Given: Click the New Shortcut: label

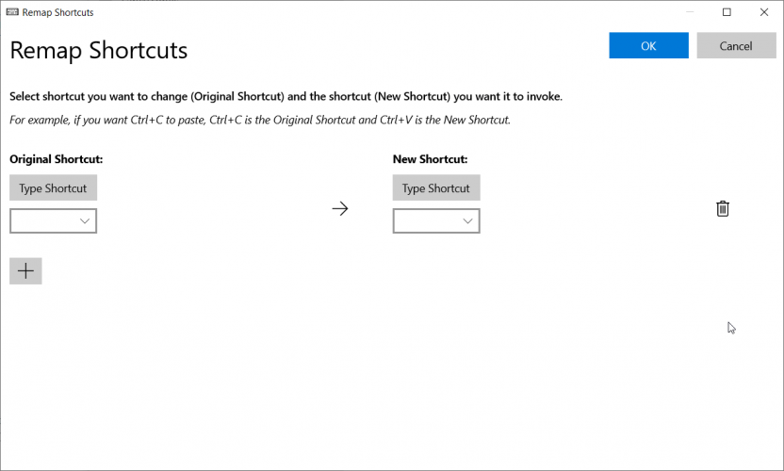Looking at the screenshot, I should [430, 159].
